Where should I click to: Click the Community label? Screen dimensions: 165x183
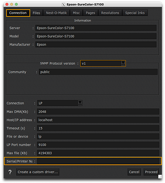17,72
